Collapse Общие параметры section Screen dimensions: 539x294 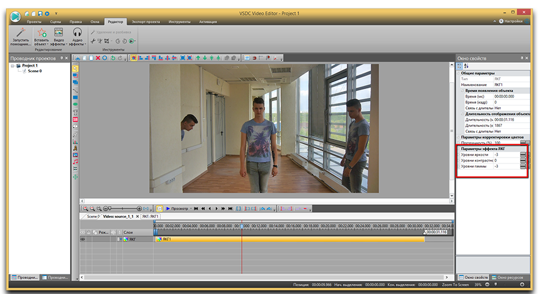(458, 73)
